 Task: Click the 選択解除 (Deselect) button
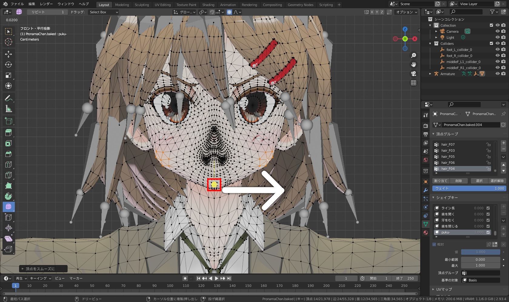pos(497,181)
